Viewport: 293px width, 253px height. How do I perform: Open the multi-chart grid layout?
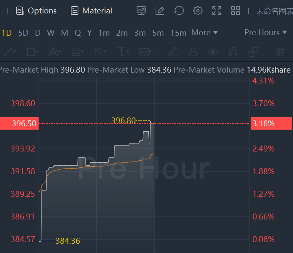[x=236, y=11]
